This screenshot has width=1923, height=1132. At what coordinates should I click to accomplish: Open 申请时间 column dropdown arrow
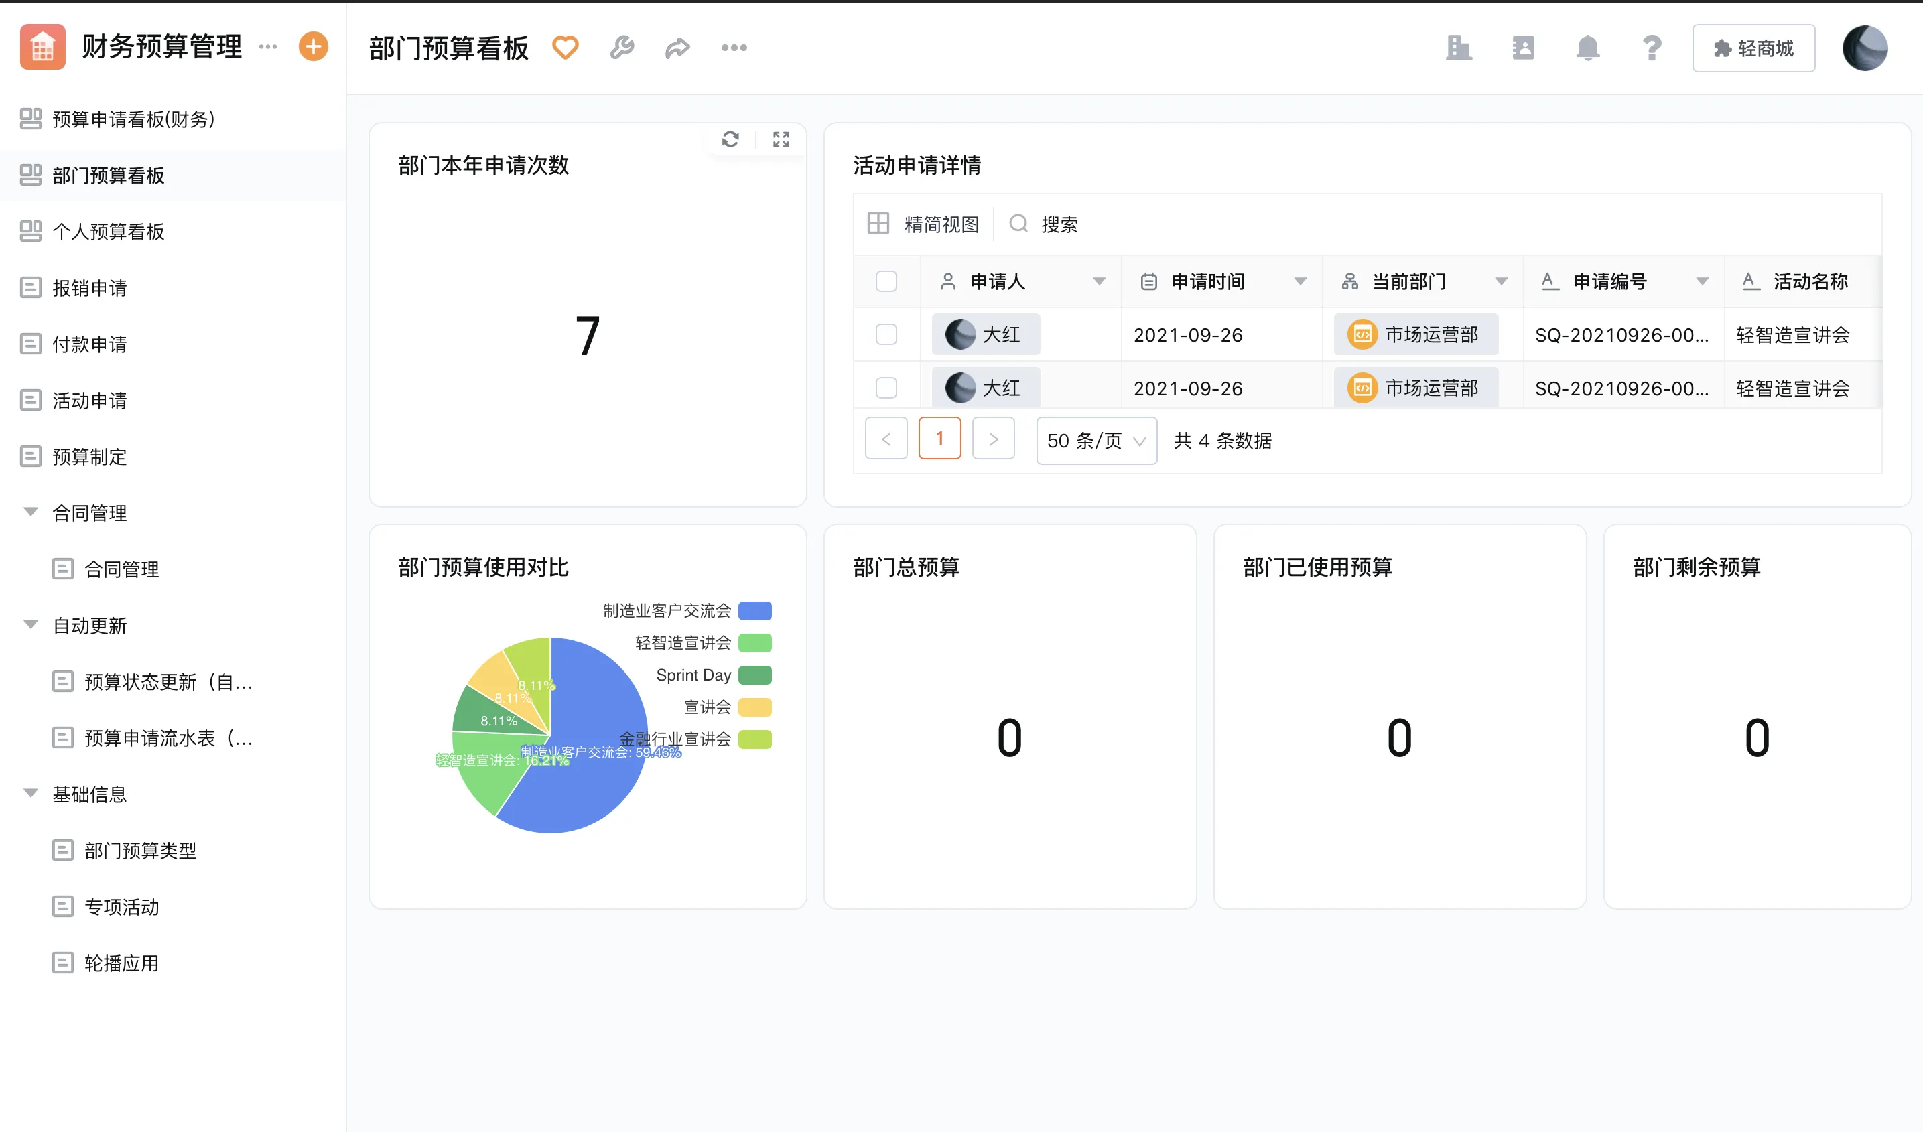click(x=1301, y=281)
